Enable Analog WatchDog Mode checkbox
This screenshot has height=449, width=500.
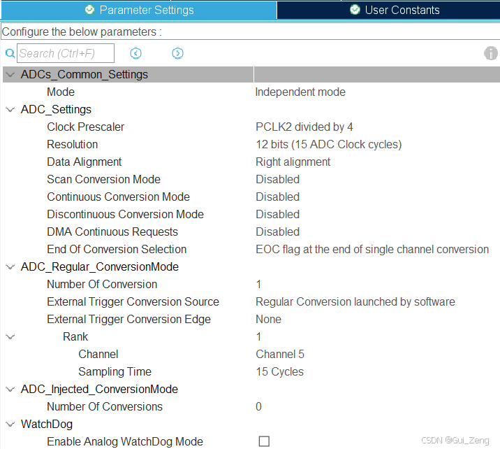(x=264, y=441)
